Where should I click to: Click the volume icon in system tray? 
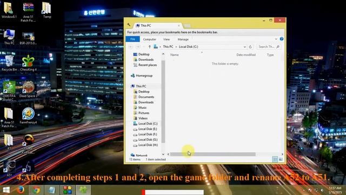click(322, 190)
